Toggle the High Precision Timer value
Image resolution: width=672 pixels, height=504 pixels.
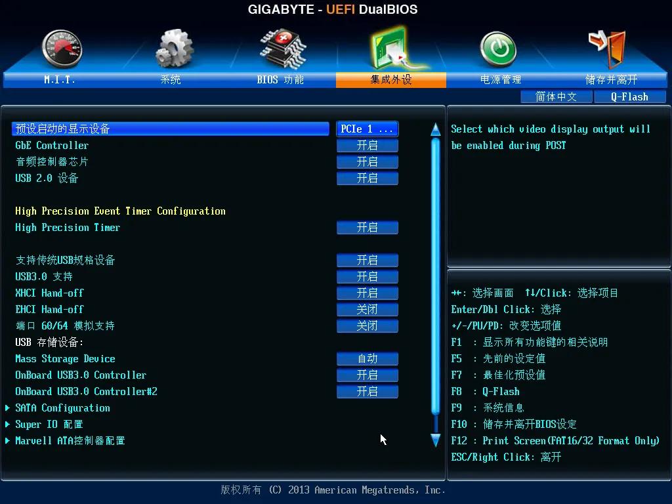[367, 227]
